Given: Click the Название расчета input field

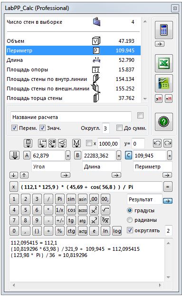Looking at the screenshot, I should 71,117.
